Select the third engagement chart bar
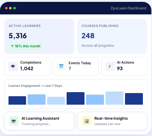152x136 pixels. pos(56,101)
